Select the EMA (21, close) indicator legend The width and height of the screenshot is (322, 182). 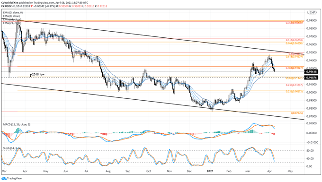(x=12, y=23)
